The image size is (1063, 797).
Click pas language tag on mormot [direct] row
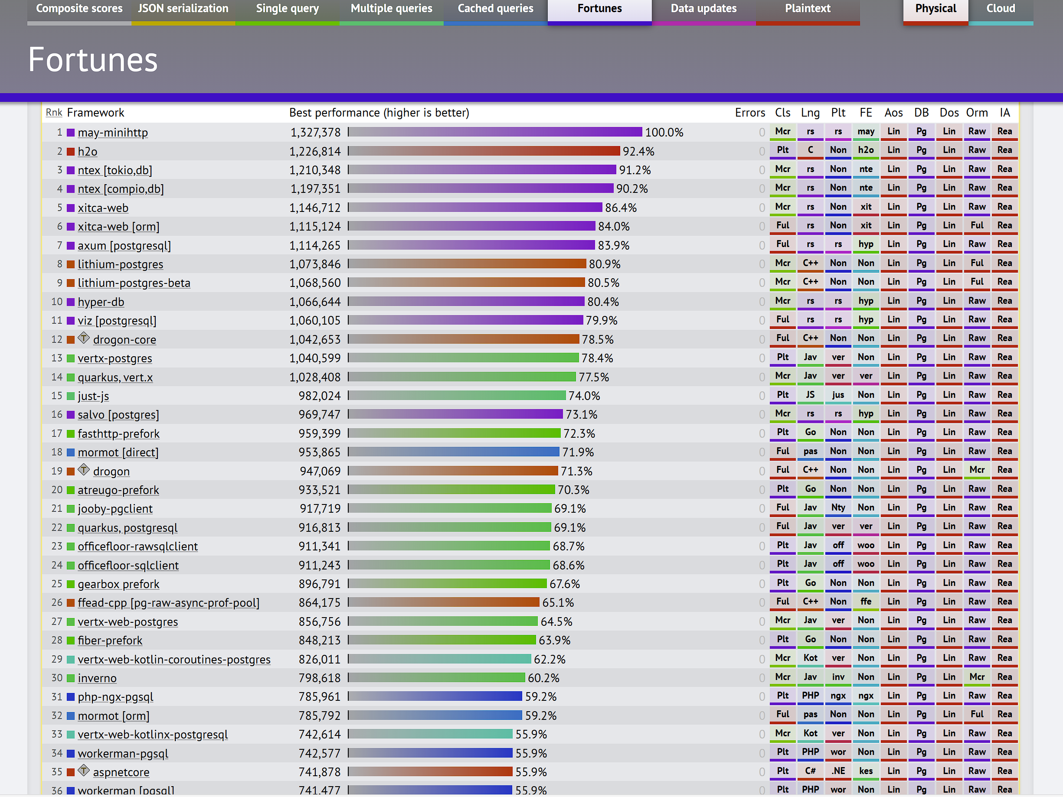click(x=810, y=452)
